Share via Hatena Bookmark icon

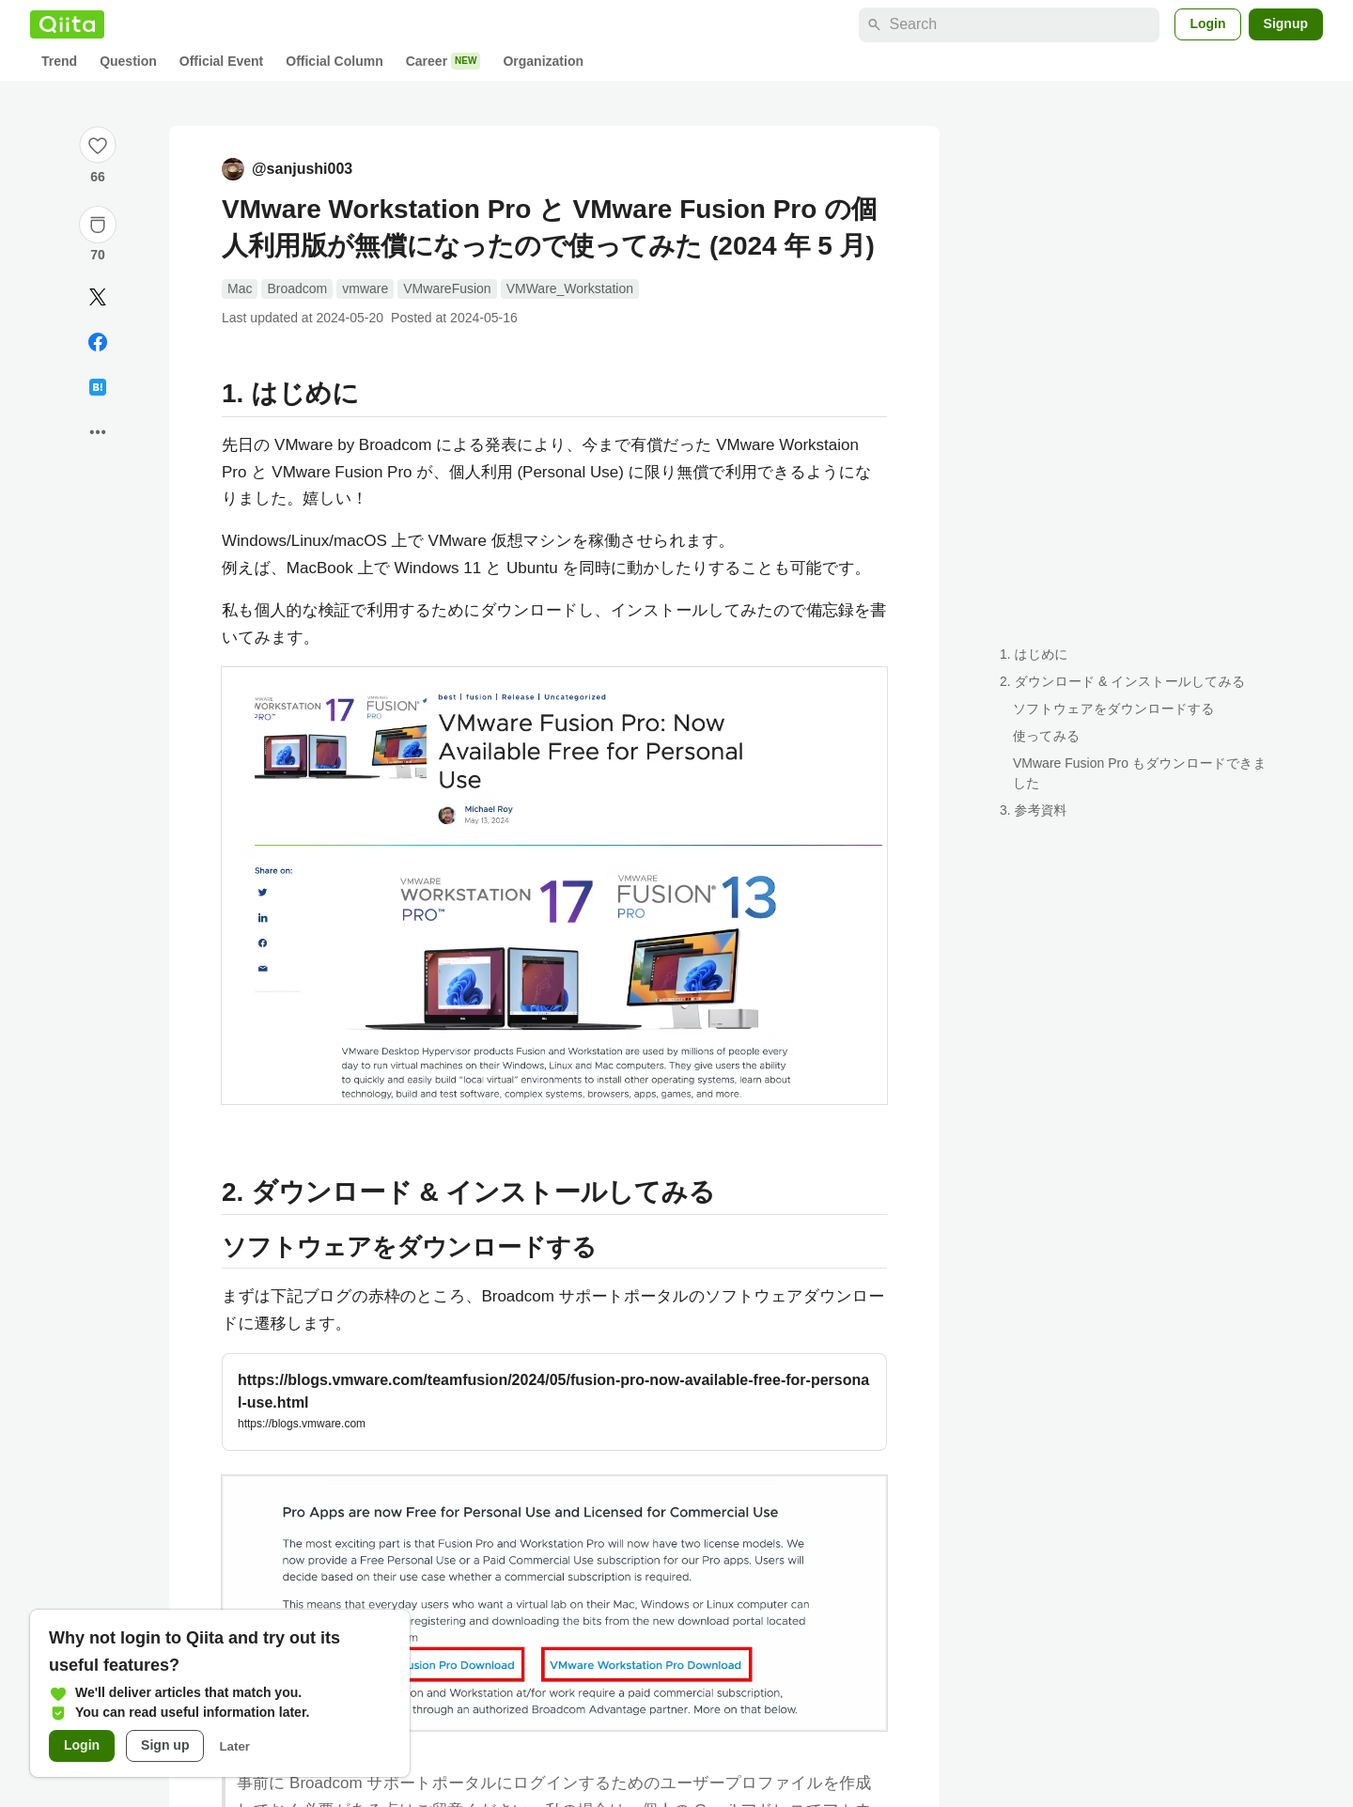[x=98, y=387]
